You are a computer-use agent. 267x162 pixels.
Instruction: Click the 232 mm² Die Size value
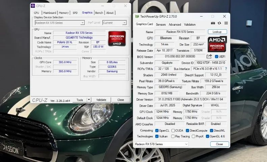coord(198,44)
